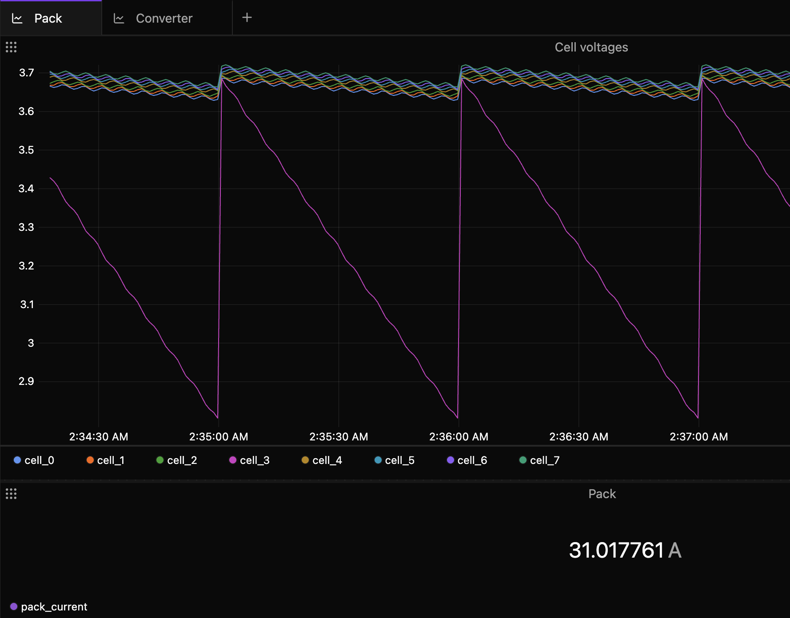
Task: Grab the Pack panel drag handle
Action: 11,494
